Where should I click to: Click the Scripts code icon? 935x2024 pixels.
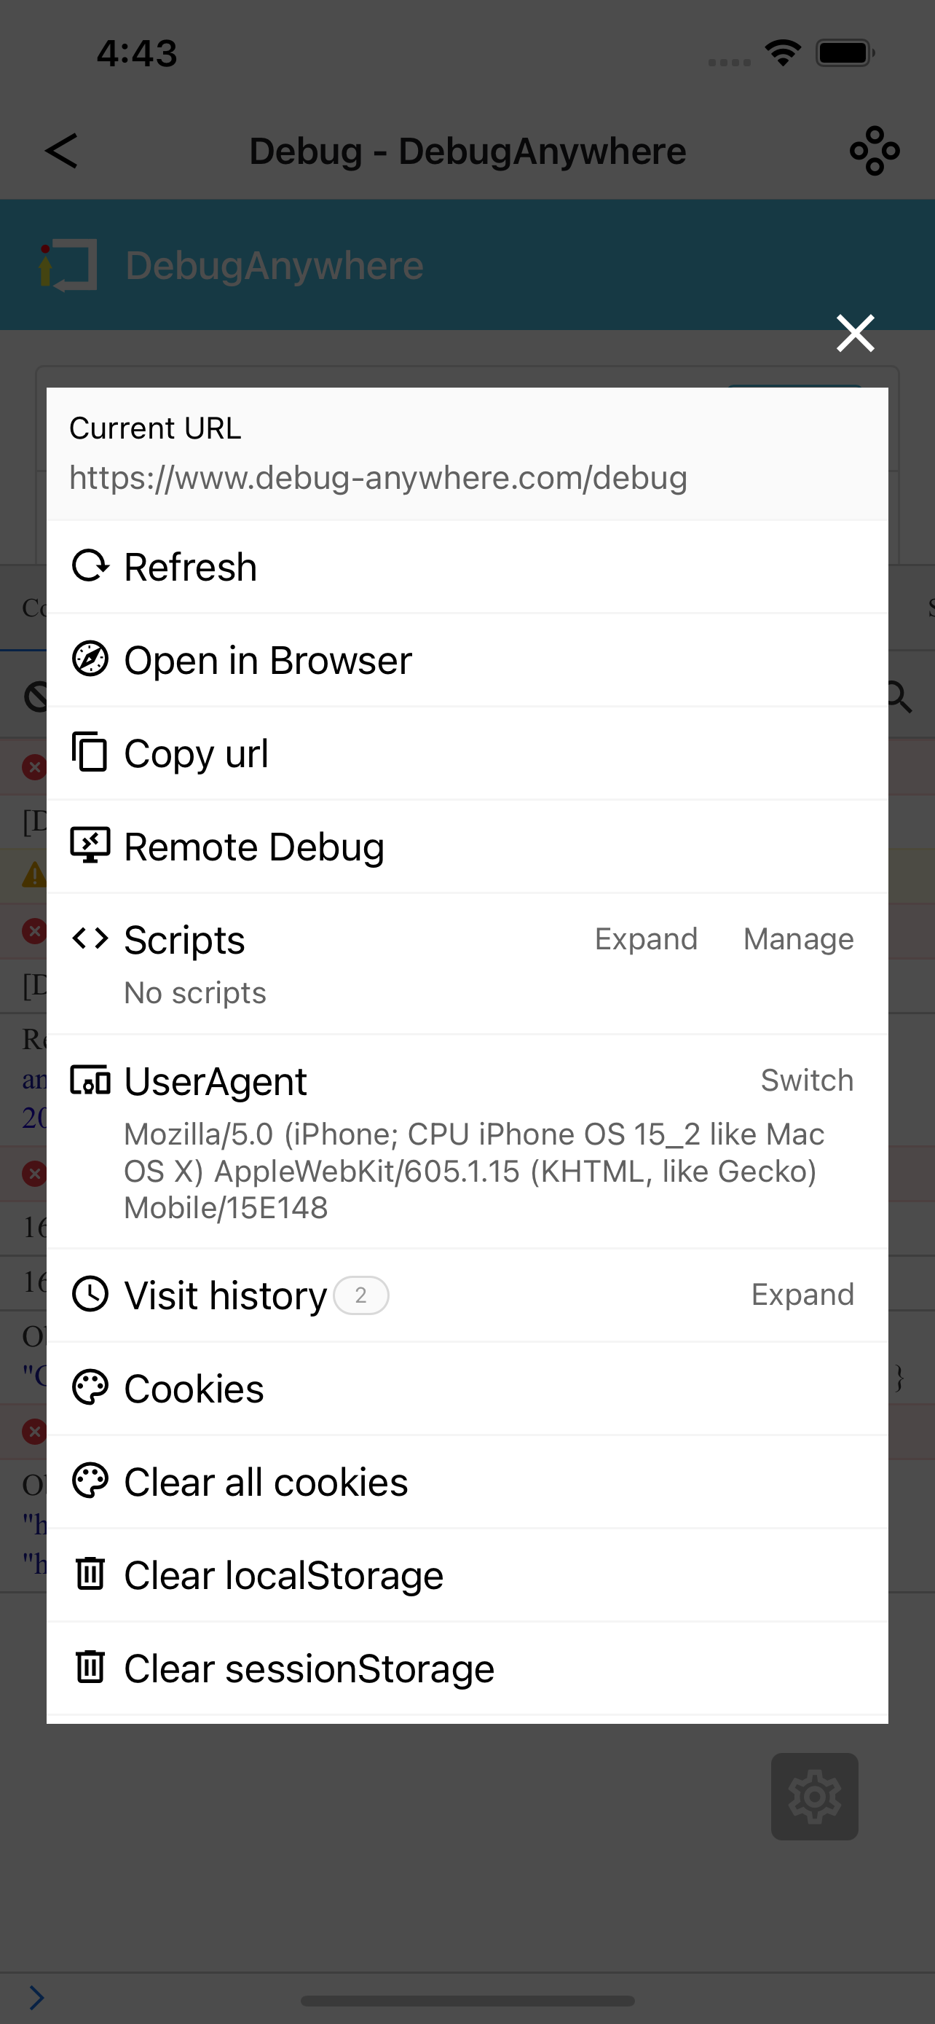pos(91,939)
